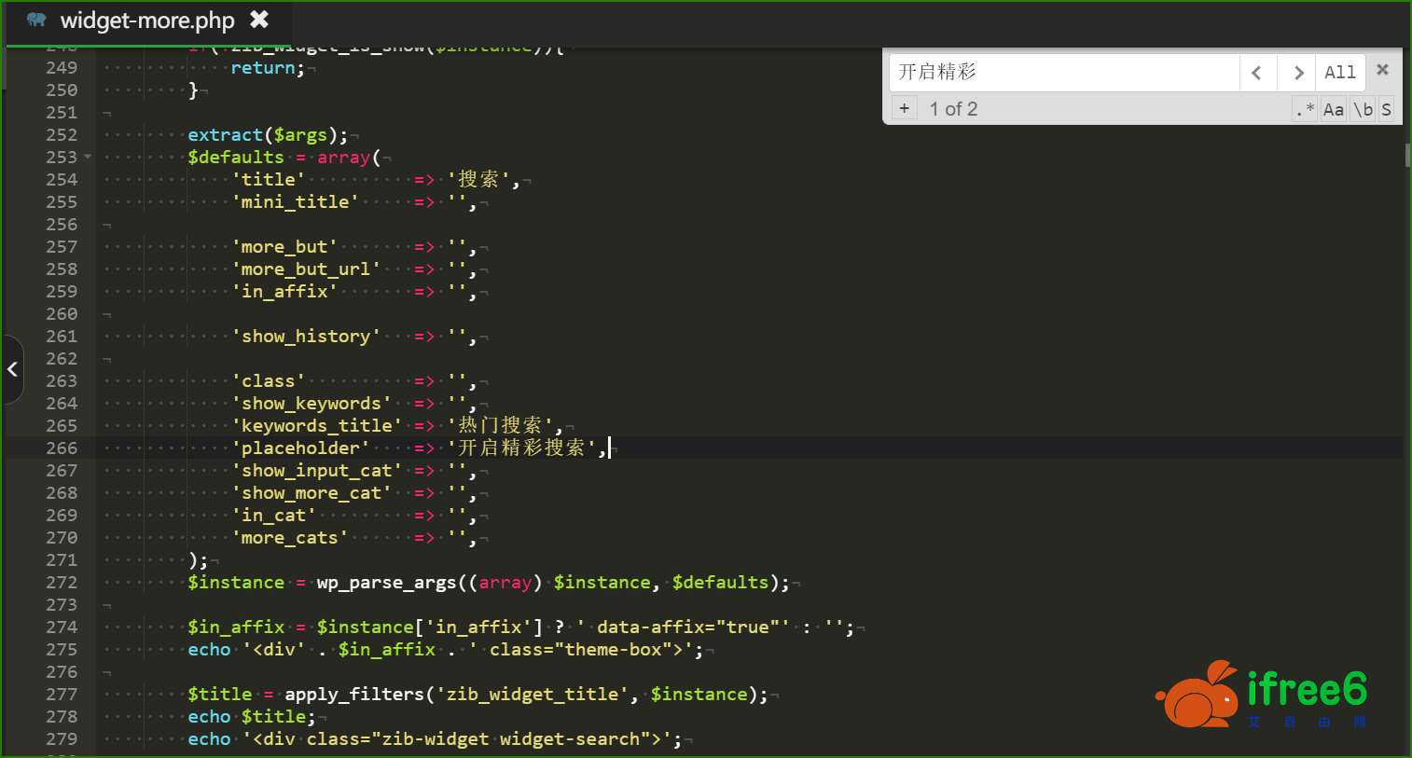The width and height of the screenshot is (1412, 758).
Task: Click line number 266 in gutter
Action: (x=62, y=448)
